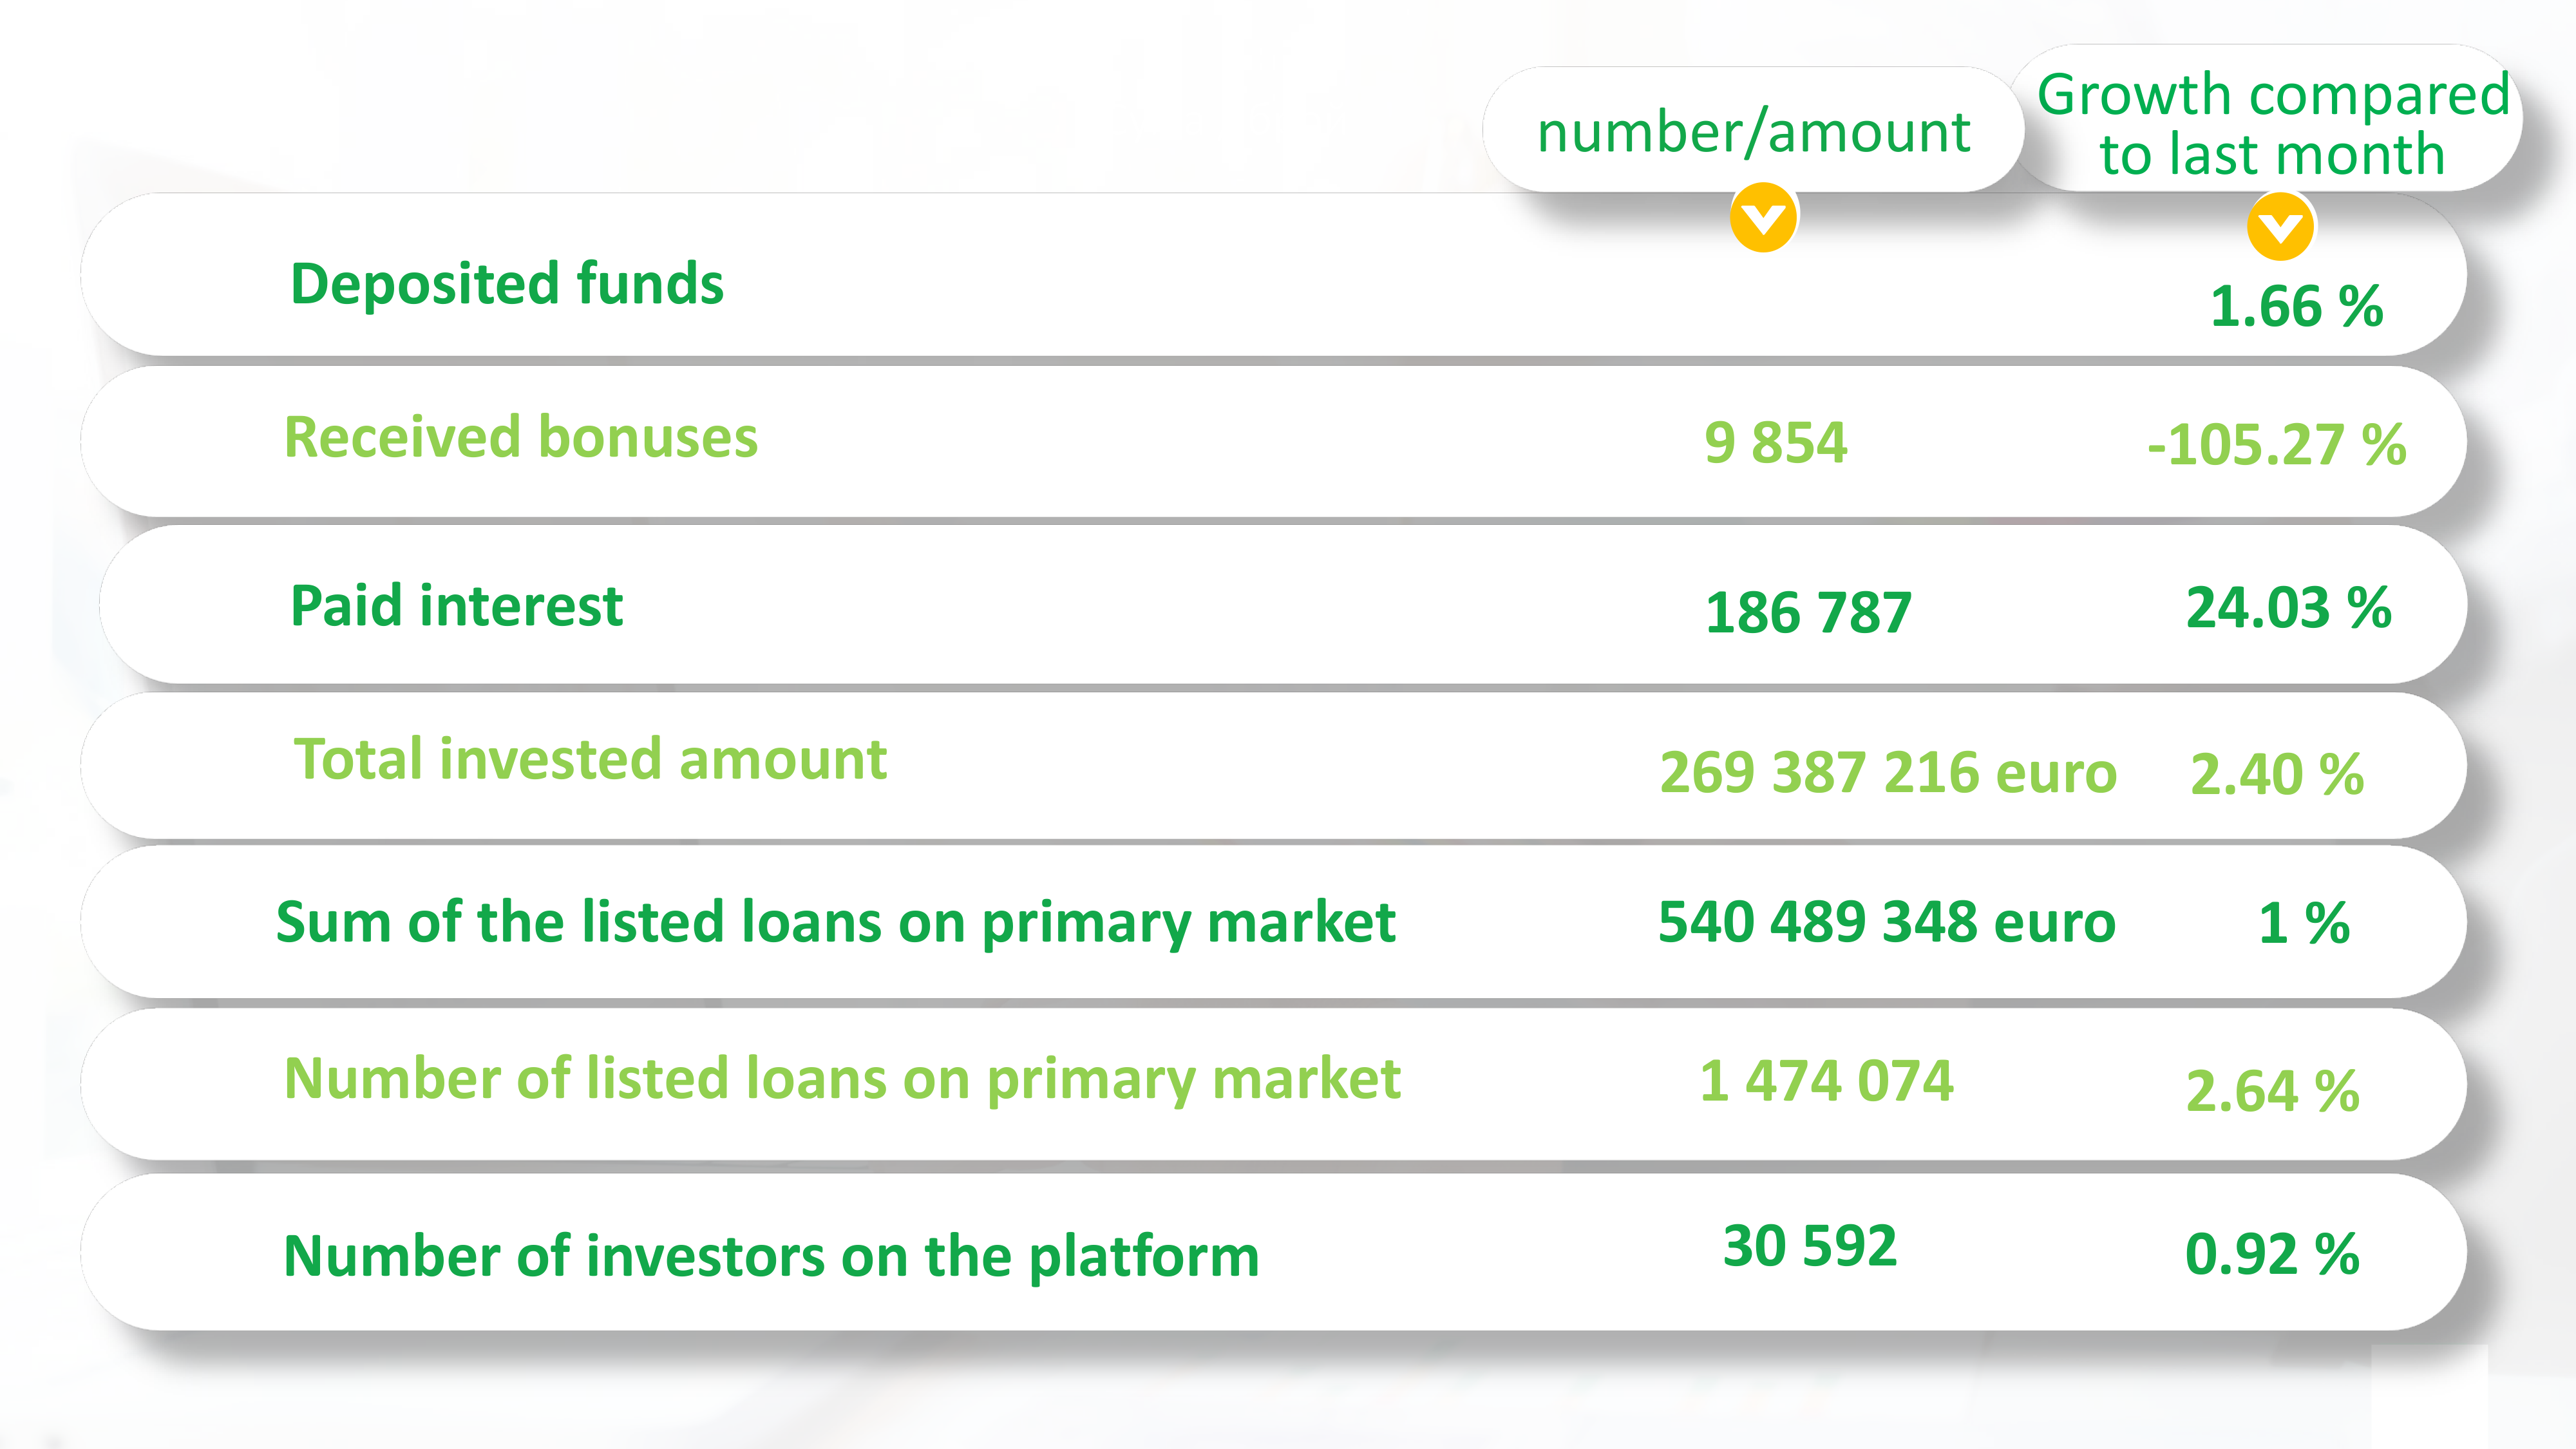Click the yellow arrow under number/amount
The image size is (2576, 1449).
coord(1763,217)
